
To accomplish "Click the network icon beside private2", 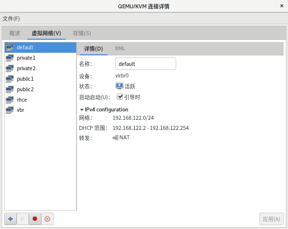I will coord(10,68).
